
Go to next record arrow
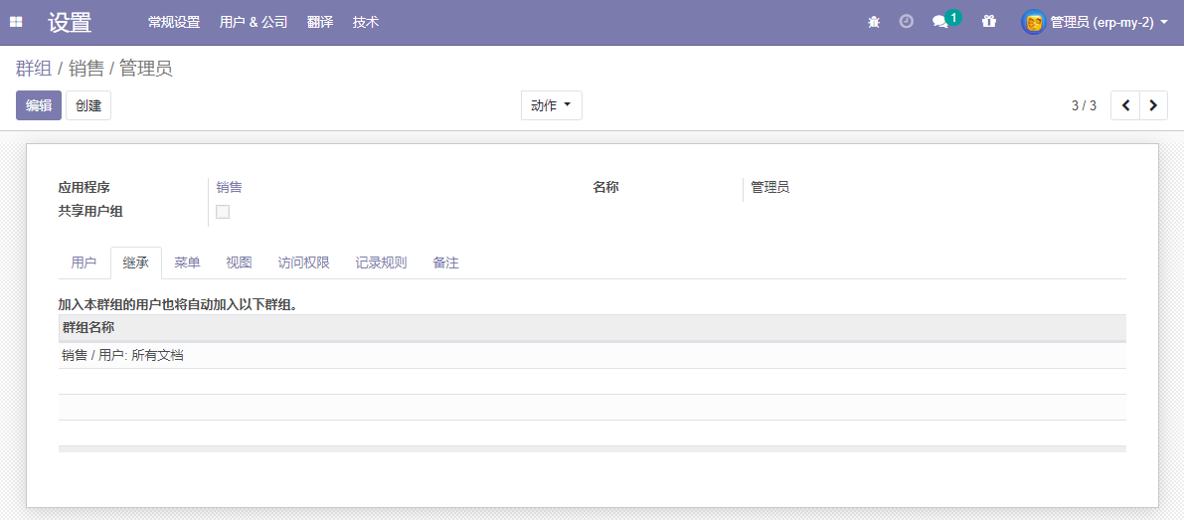[1153, 105]
